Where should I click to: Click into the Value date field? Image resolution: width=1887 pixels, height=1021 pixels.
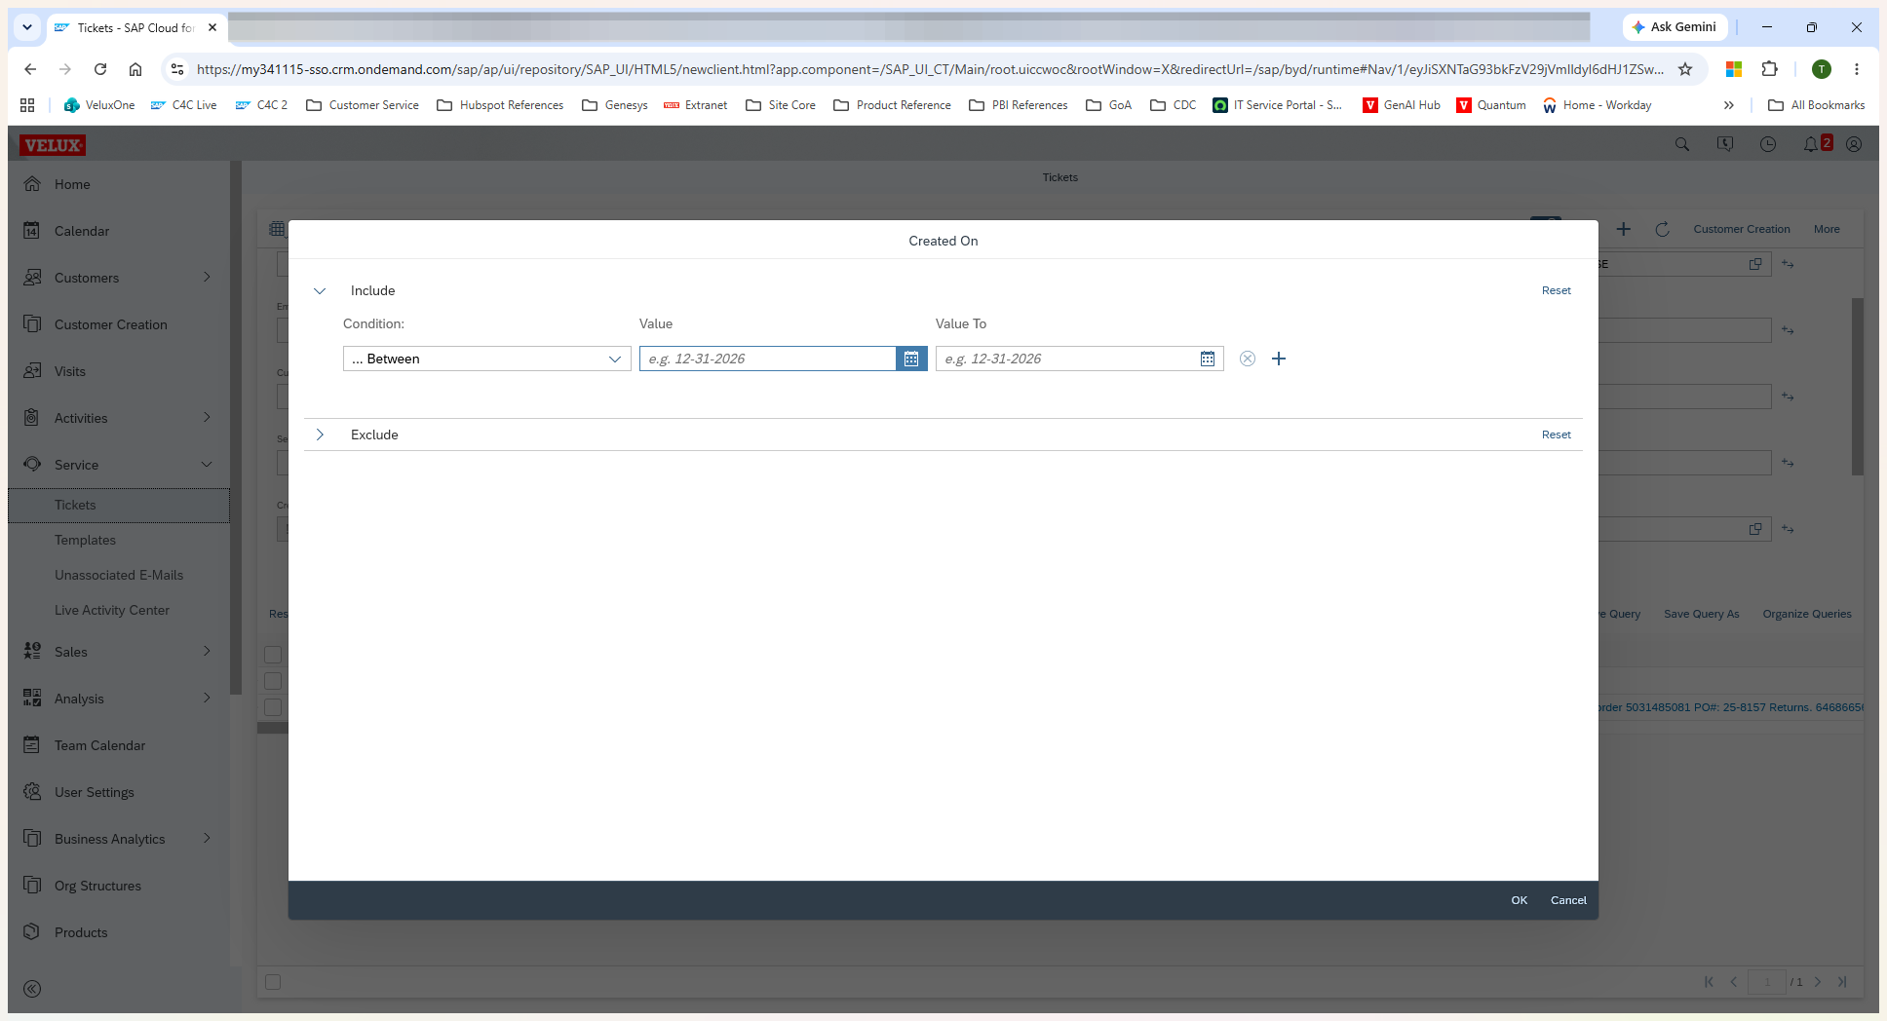click(x=768, y=359)
